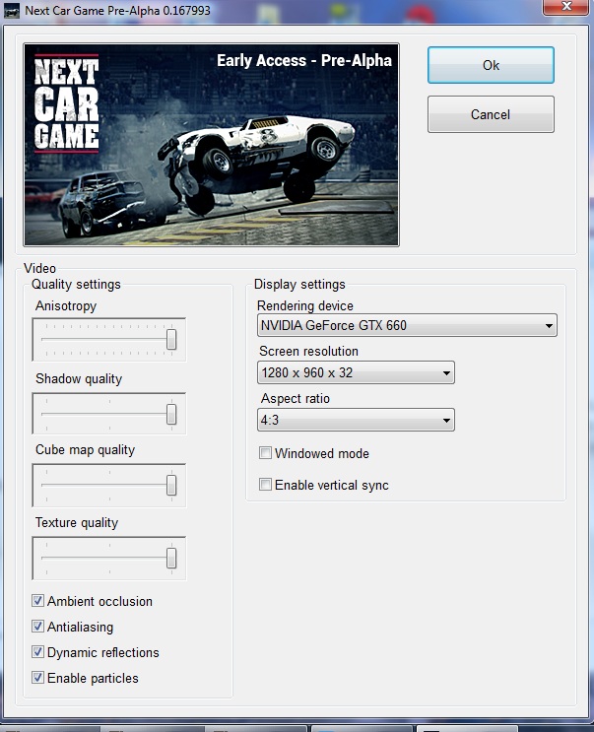594x732 pixels.
Task: Click the Shadow quality slider handle
Action: click(x=171, y=414)
